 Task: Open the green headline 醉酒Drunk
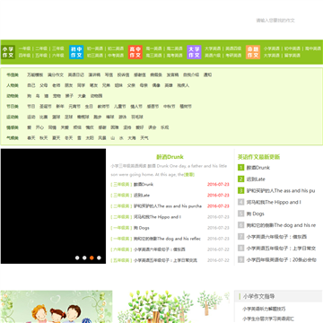tap(170, 157)
